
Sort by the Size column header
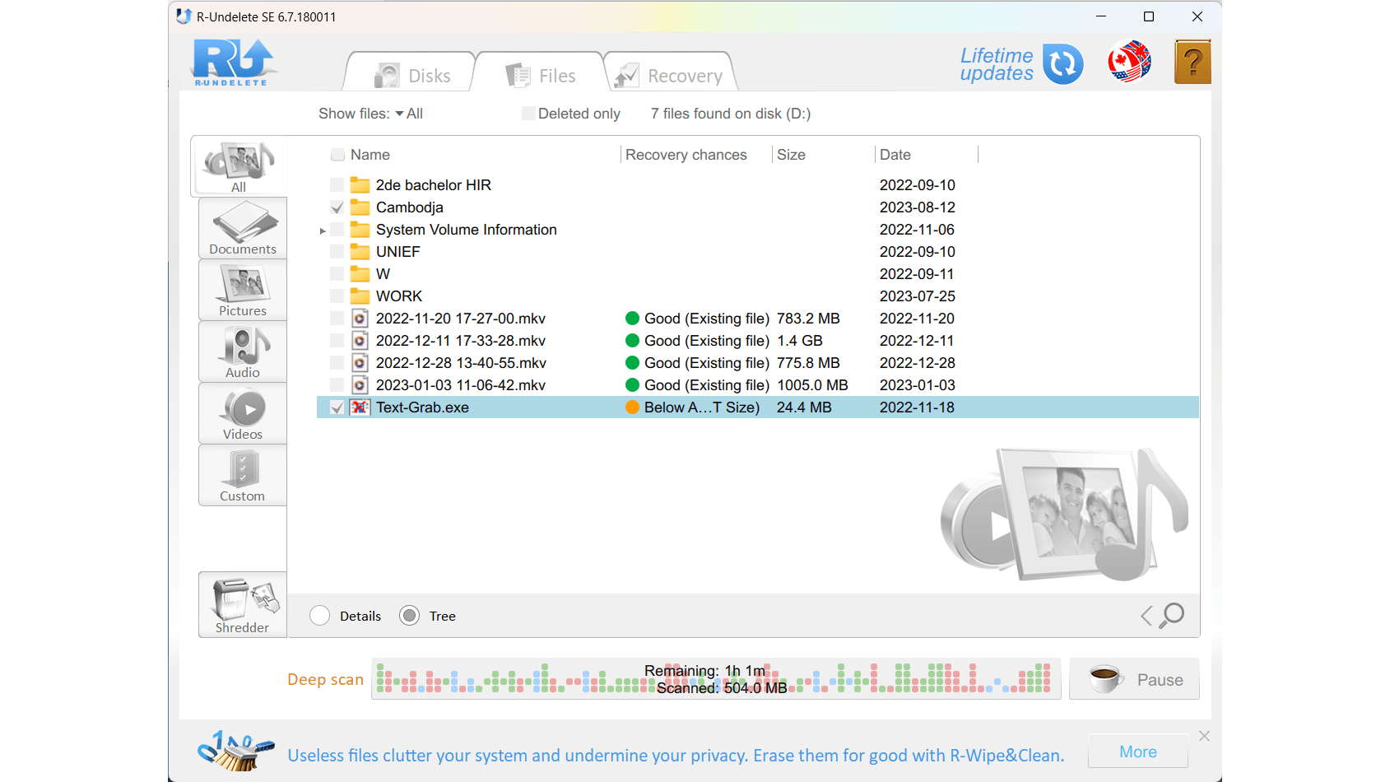point(791,155)
